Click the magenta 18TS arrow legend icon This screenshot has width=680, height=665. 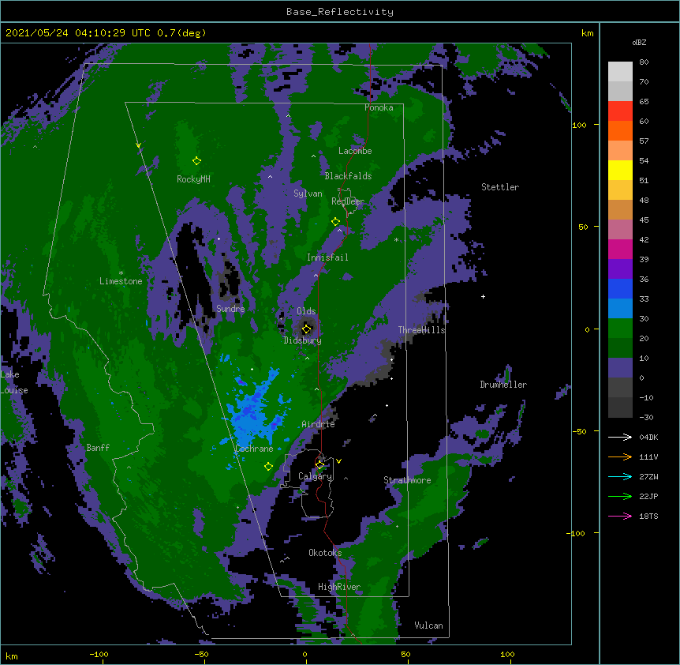[x=620, y=516]
